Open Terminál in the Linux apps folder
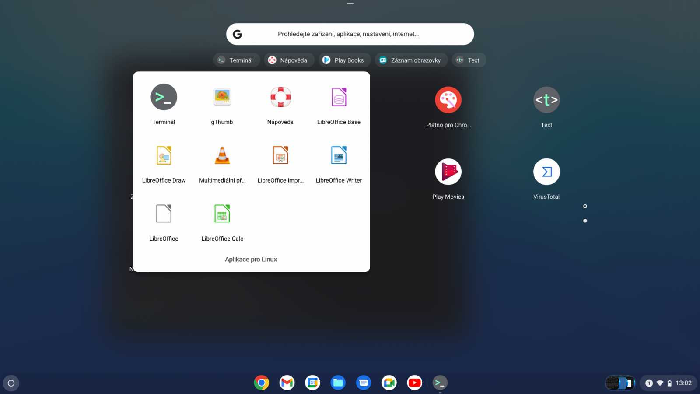This screenshot has height=394, width=700. (164, 97)
